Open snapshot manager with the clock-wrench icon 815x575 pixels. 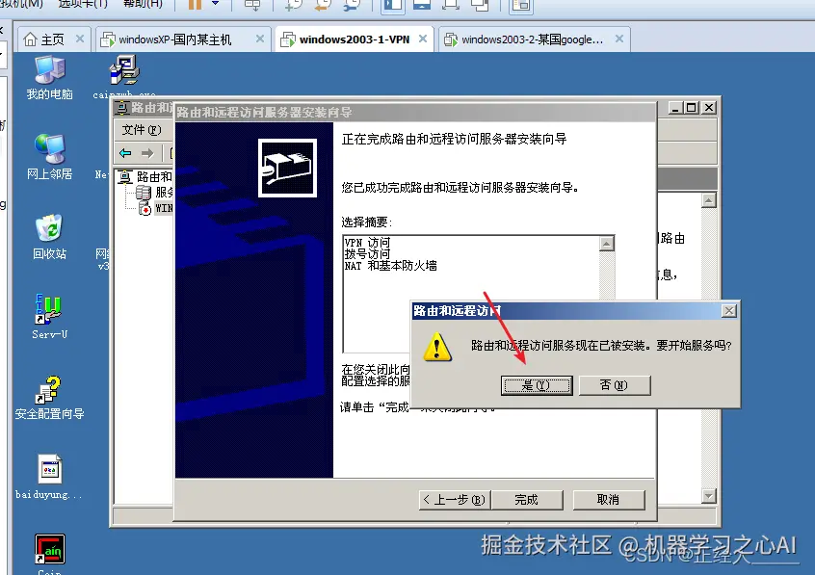[352, 5]
